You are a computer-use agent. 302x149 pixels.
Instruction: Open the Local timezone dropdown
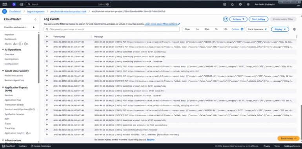click(x=257, y=29)
